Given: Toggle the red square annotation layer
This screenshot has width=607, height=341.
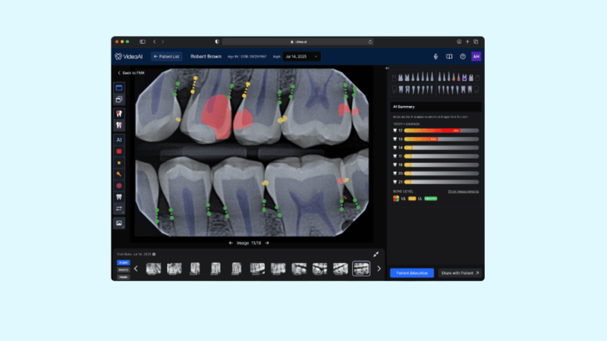Looking at the screenshot, I should click(x=119, y=151).
